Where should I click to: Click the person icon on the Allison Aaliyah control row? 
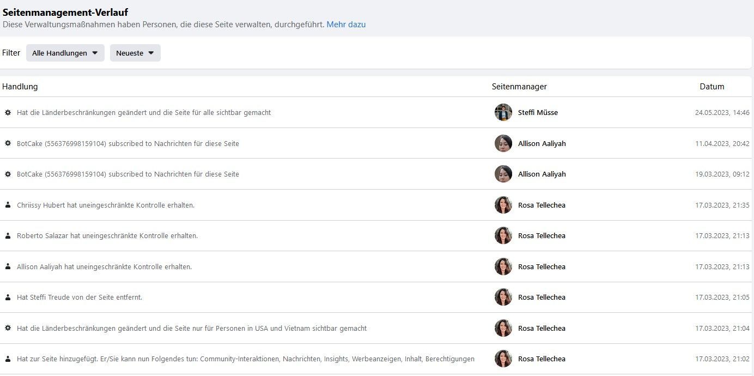(x=8, y=266)
